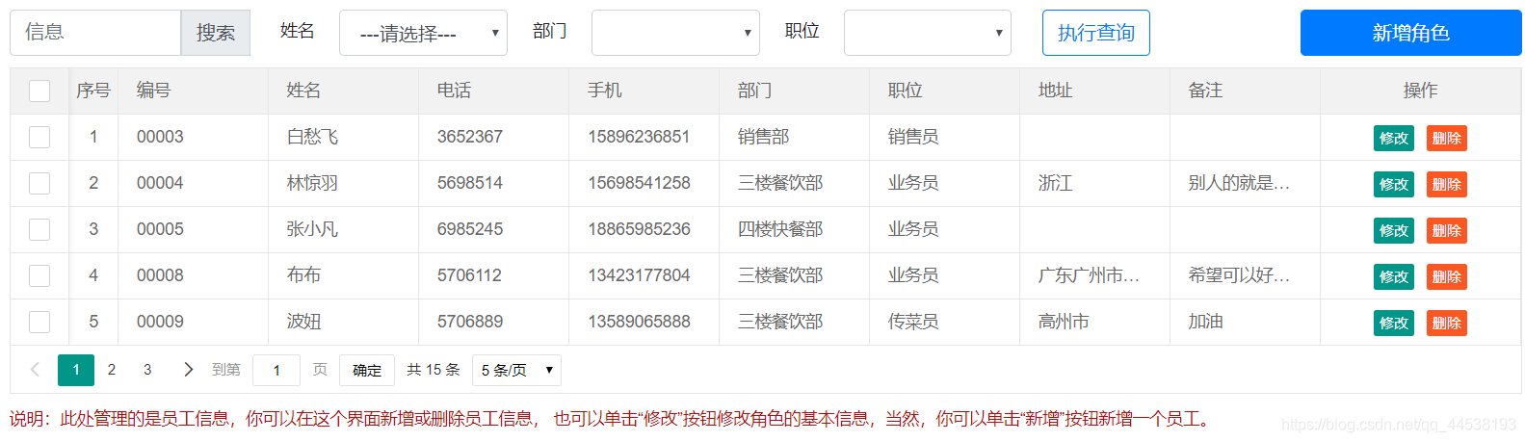Check the checkbox for row 波妞
The image size is (1525, 442).
click(x=39, y=322)
